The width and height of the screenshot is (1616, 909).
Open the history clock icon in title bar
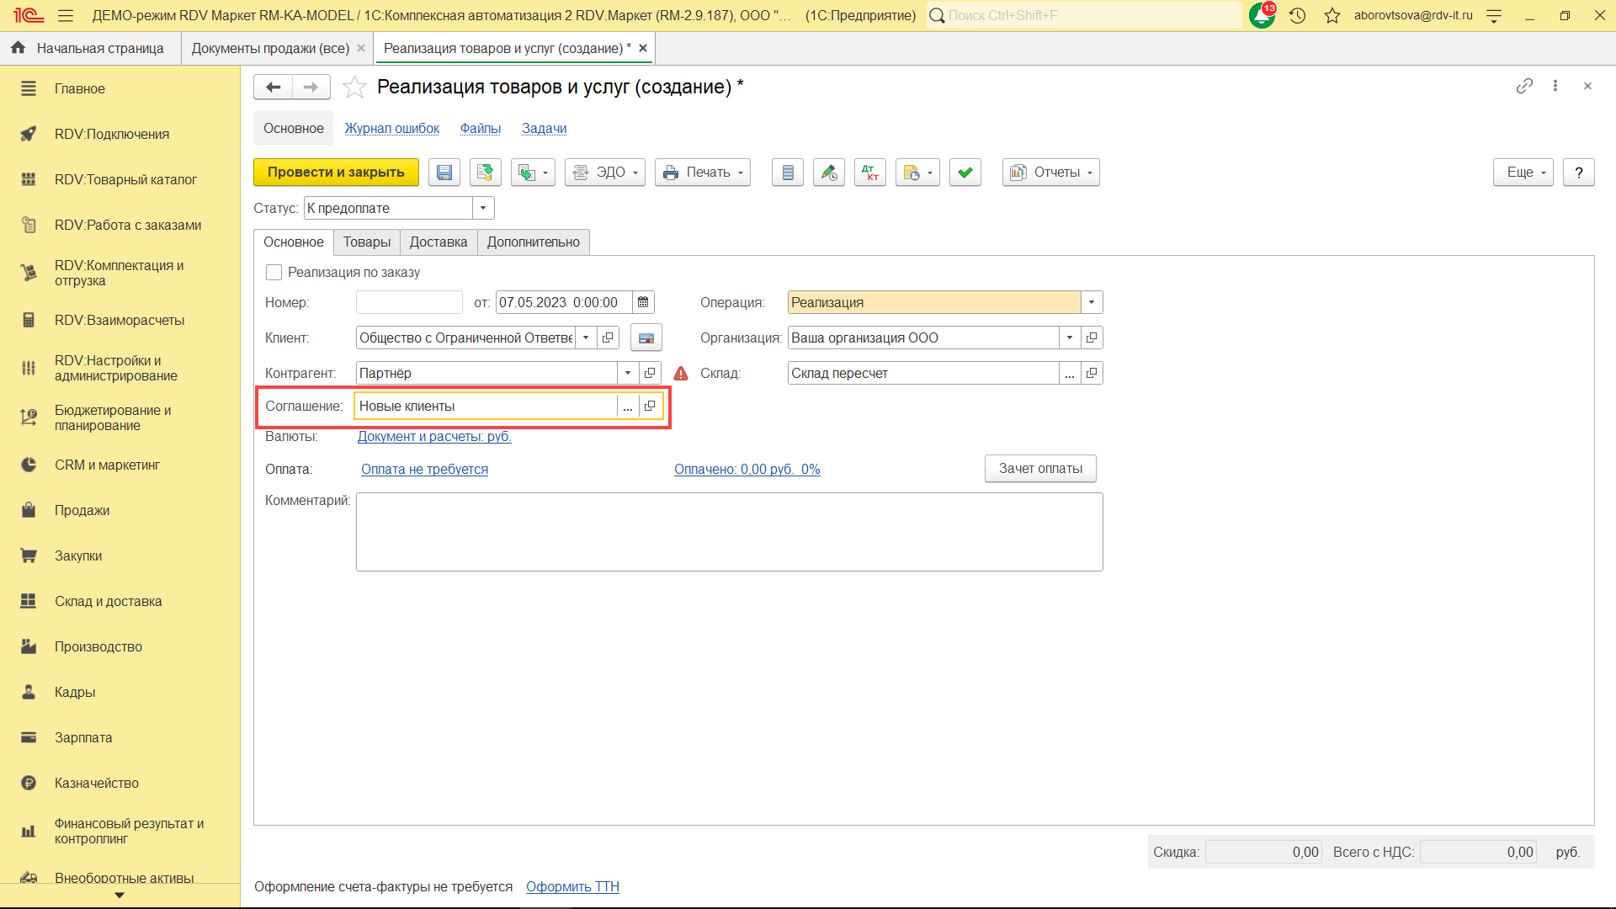(x=1297, y=15)
